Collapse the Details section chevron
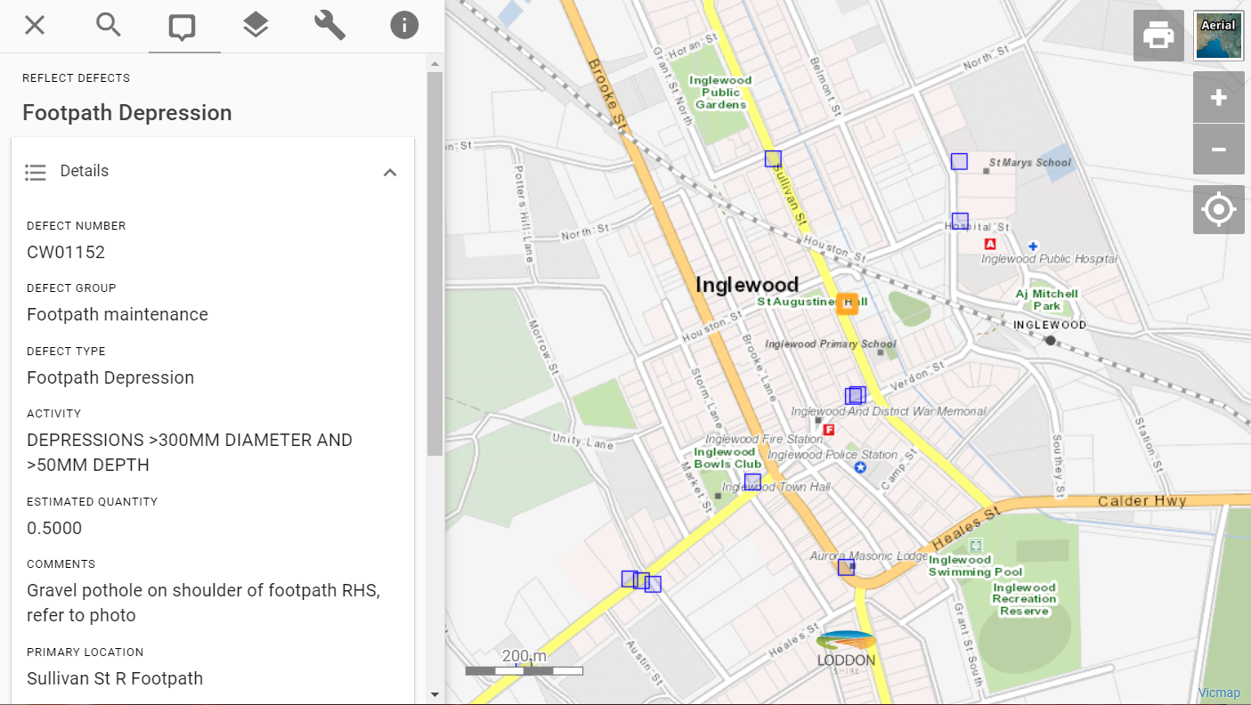This screenshot has width=1251, height=705. (x=390, y=173)
